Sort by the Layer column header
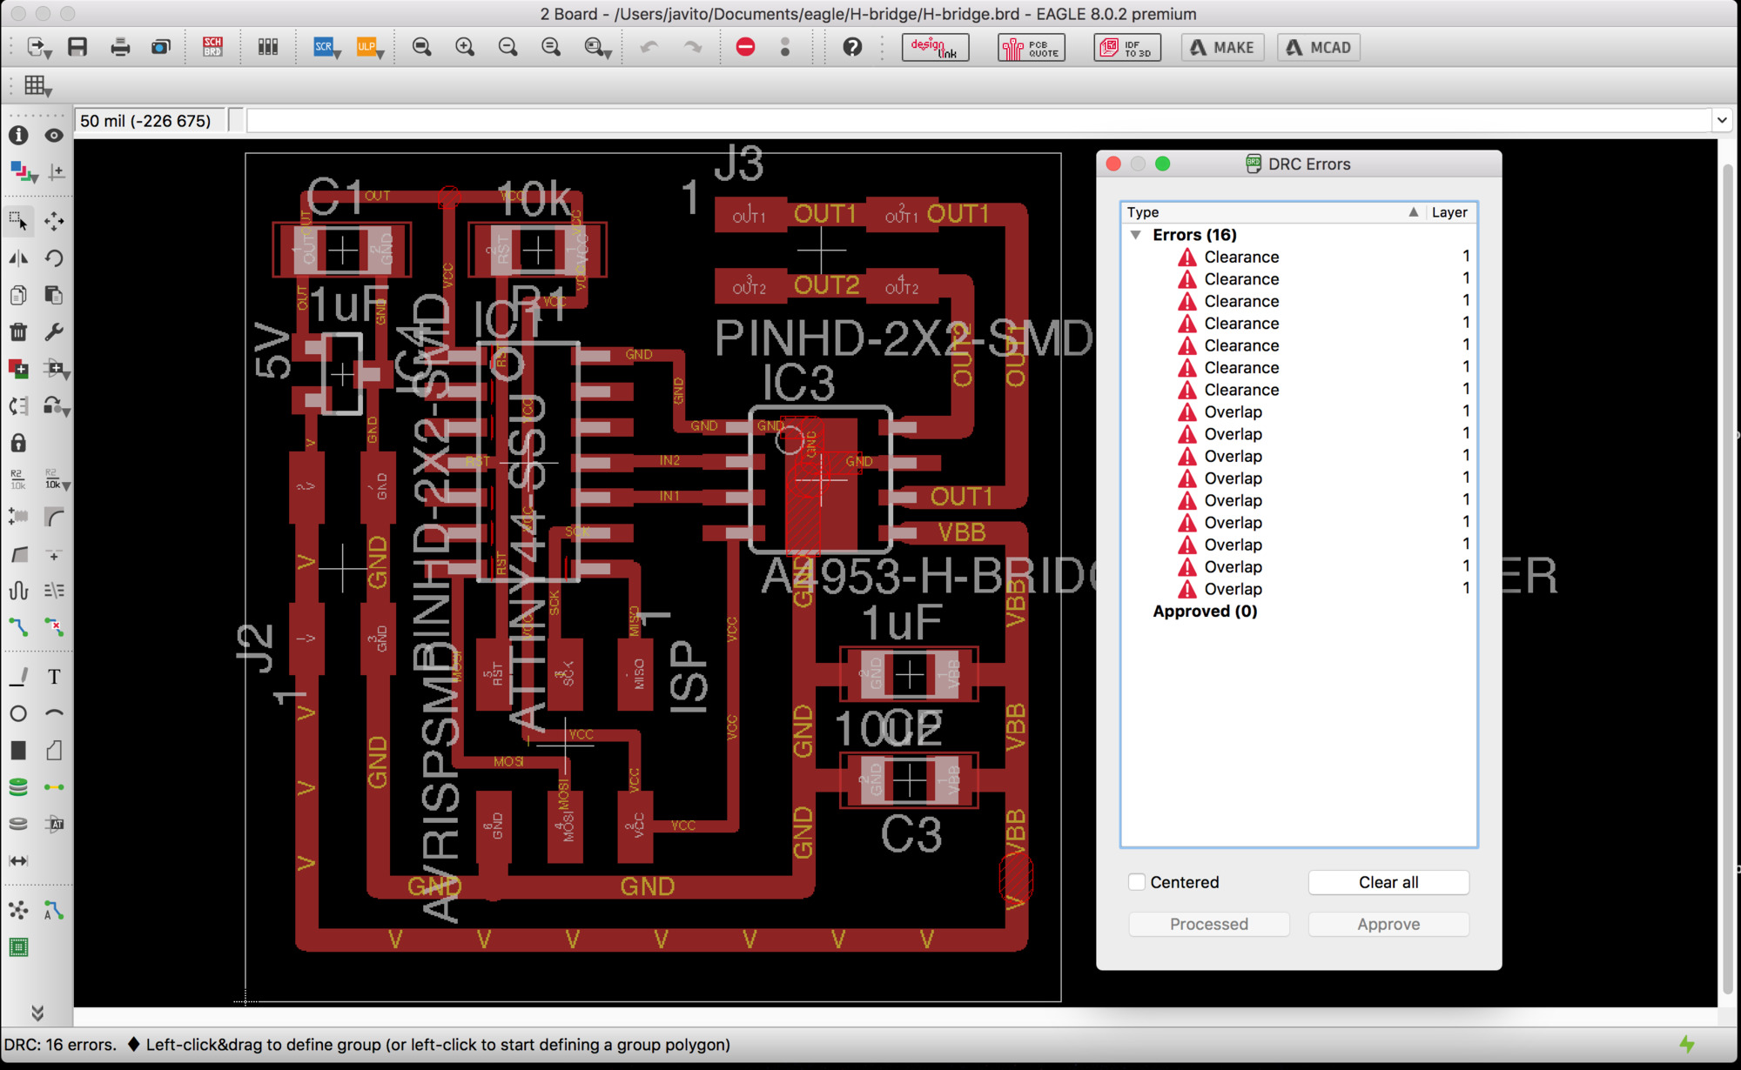1741x1070 pixels. [1450, 212]
